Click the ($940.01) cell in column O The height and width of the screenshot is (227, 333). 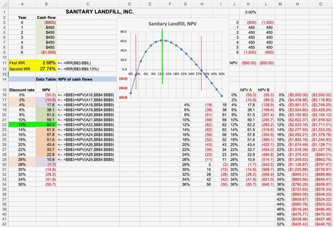(321, 155)
